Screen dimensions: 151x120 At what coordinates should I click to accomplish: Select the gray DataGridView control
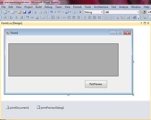[x=63, y=60]
